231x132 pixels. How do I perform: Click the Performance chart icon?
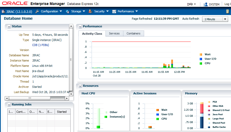(x=114, y=12)
